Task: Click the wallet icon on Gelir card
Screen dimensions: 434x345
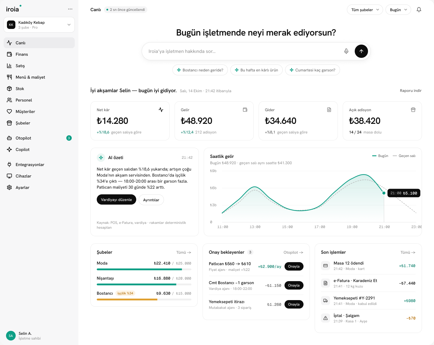Action: pyautogui.click(x=245, y=110)
